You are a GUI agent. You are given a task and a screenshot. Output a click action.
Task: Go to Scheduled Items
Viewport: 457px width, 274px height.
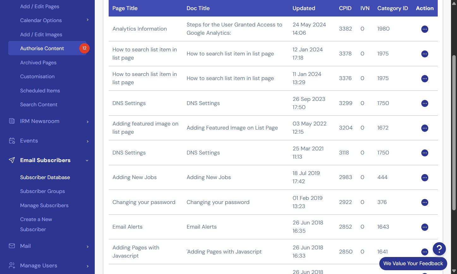40,90
